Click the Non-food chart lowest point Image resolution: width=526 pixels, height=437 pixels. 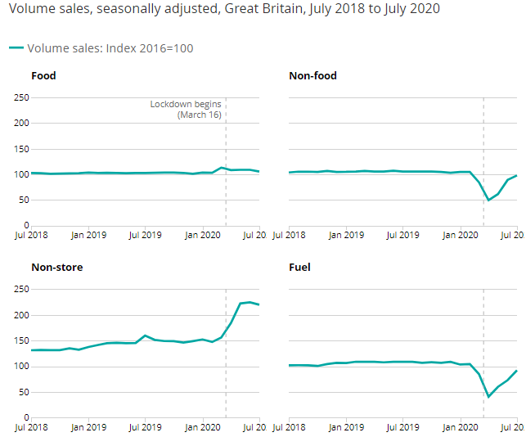pyautogui.click(x=488, y=200)
